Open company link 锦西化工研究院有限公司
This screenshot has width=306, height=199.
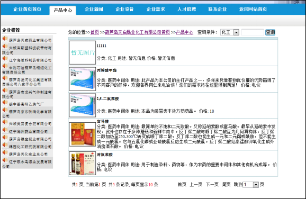[30, 147]
